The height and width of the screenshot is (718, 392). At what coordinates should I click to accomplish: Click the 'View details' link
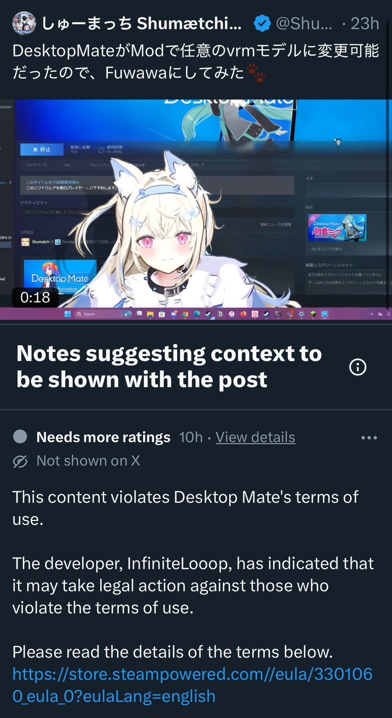click(255, 437)
